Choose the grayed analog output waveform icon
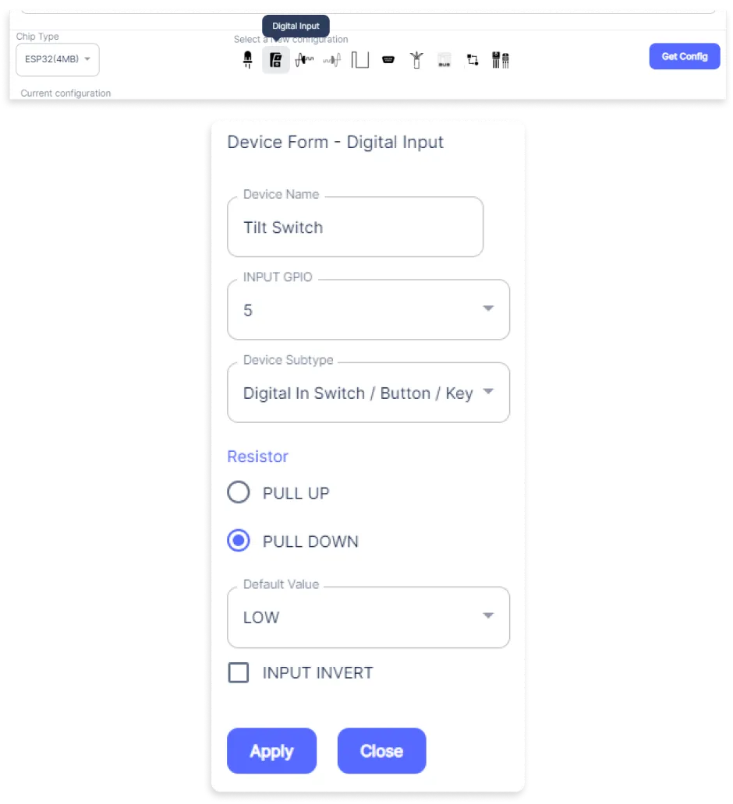 click(332, 61)
